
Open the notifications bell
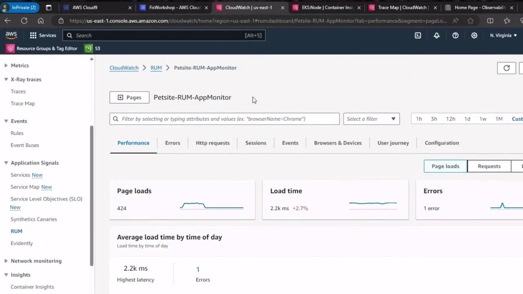point(436,36)
